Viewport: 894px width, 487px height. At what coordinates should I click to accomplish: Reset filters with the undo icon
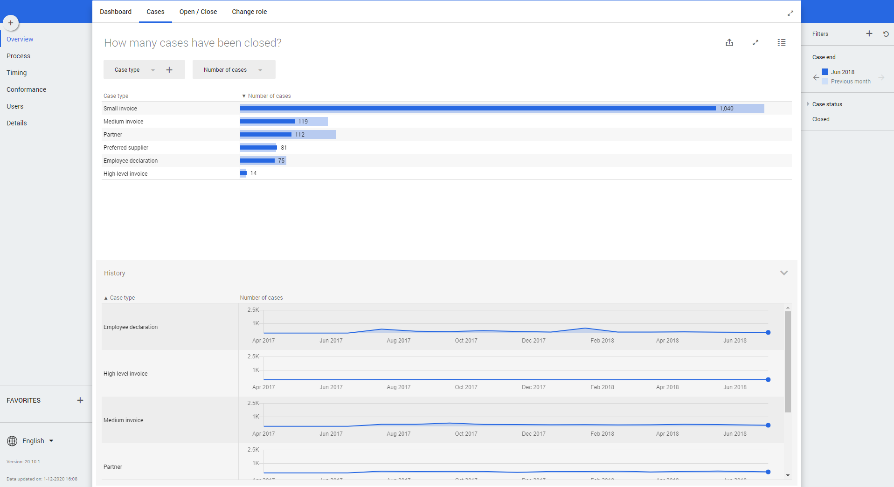click(886, 34)
